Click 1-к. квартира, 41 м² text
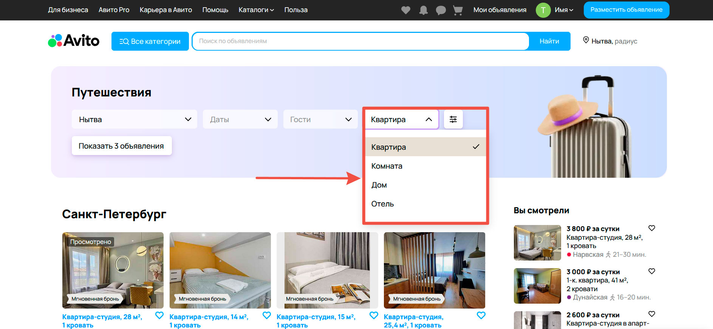Image resolution: width=713 pixels, height=329 pixels. pyautogui.click(x=597, y=280)
